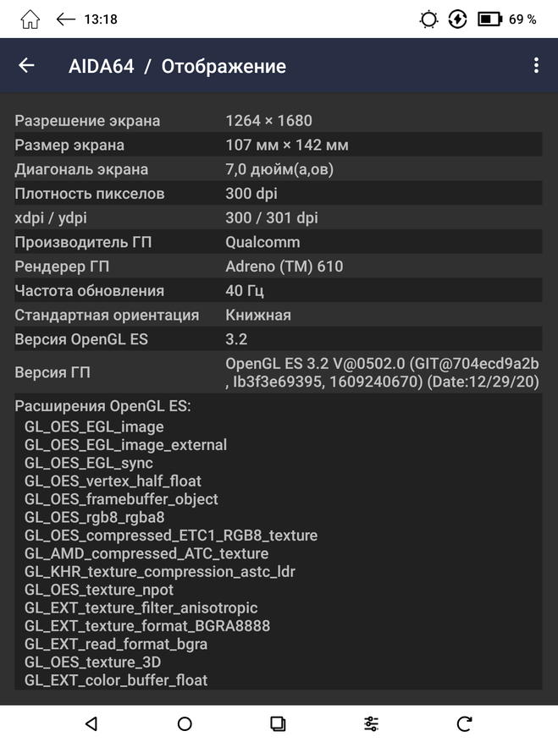Tap the battery charging bolt icon
558x742 pixels.
tap(458, 19)
